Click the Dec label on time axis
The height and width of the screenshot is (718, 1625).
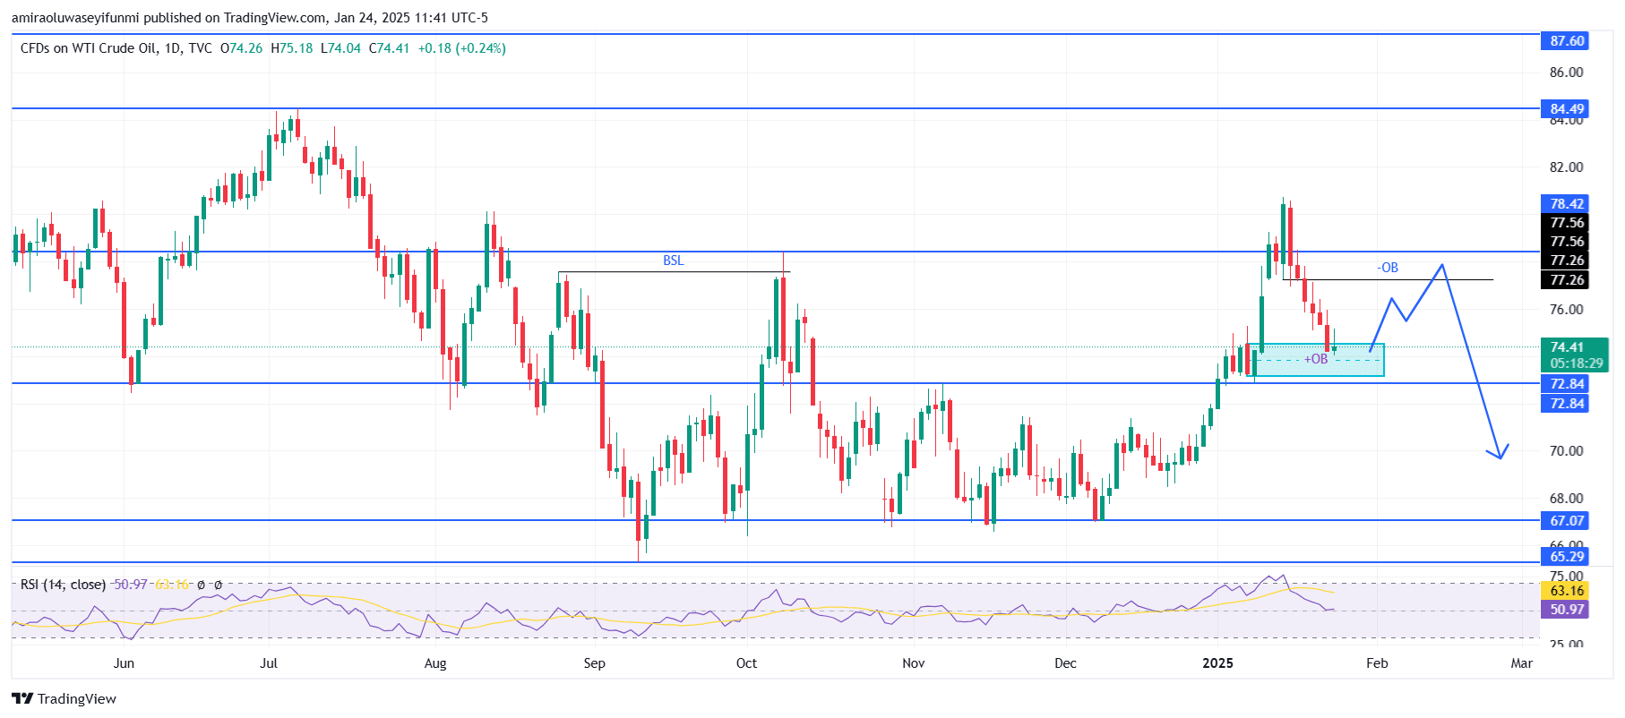1065,663
